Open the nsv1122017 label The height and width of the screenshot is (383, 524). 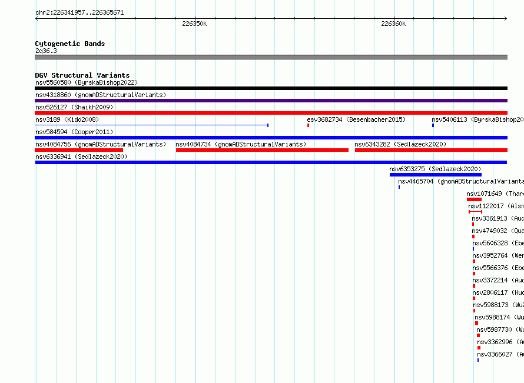pos(496,206)
